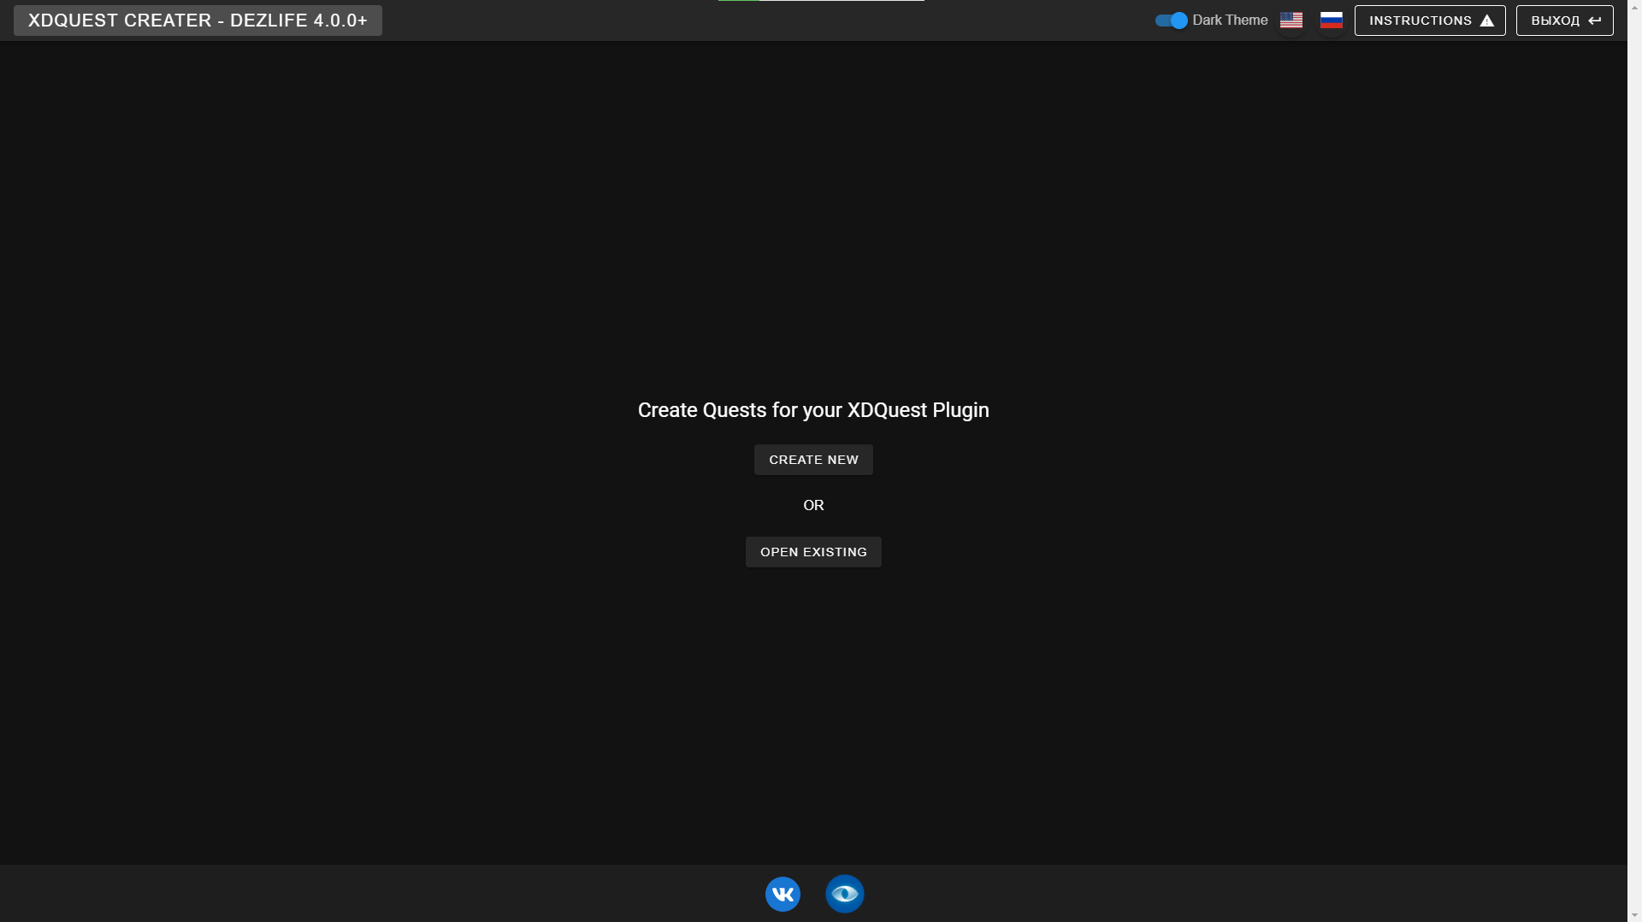Screen dimensions: 1642x922
Task: Select the Russian flag to switch language
Action: 1332,20
